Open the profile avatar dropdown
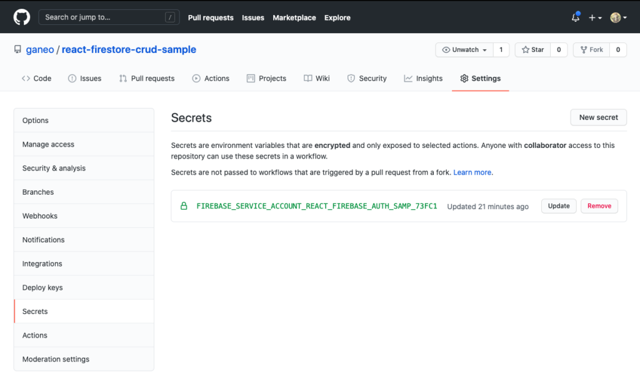This screenshot has width=640, height=382. click(x=616, y=17)
